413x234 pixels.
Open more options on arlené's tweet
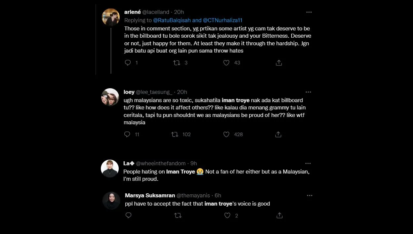(x=309, y=12)
